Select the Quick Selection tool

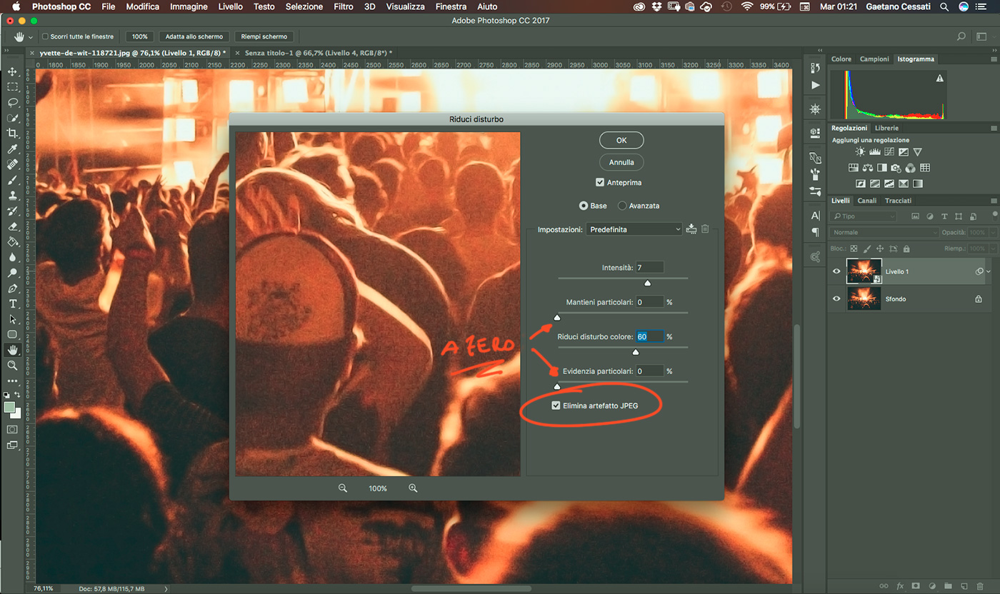coord(12,118)
